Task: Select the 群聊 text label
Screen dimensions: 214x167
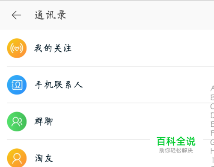Action: (44, 121)
